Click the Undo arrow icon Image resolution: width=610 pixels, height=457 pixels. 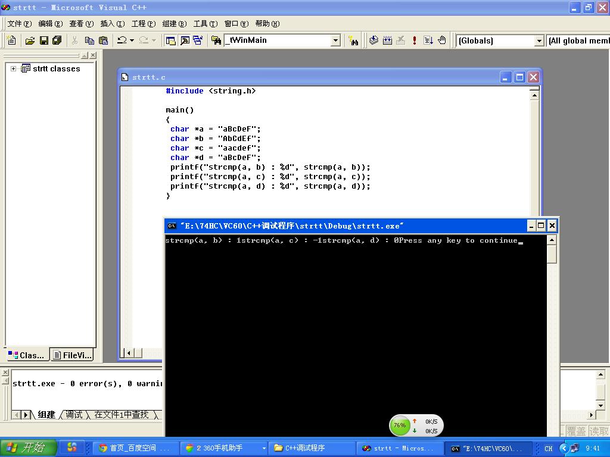pyautogui.click(x=122, y=40)
